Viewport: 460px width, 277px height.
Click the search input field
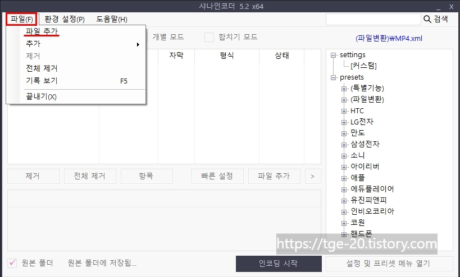(373, 19)
